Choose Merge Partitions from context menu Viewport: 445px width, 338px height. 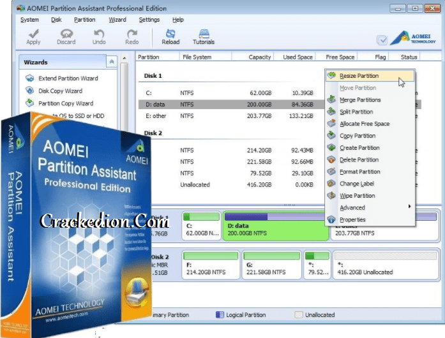pos(370,100)
